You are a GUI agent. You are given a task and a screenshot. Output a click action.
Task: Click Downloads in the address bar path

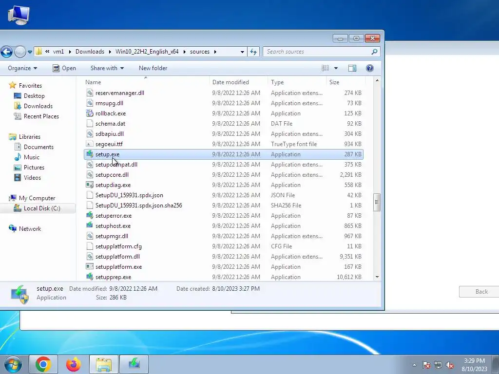click(90, 52)
